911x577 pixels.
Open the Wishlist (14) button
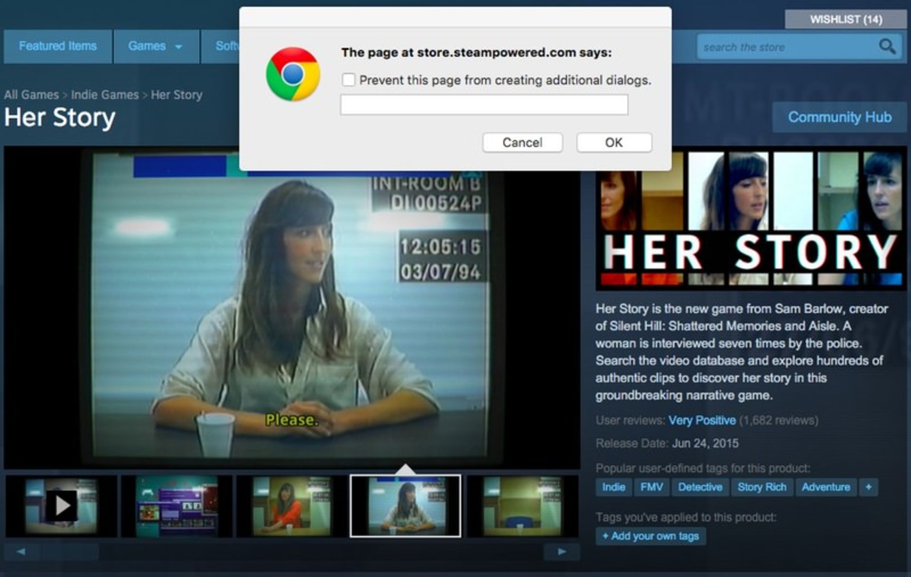tap(846, 19)
